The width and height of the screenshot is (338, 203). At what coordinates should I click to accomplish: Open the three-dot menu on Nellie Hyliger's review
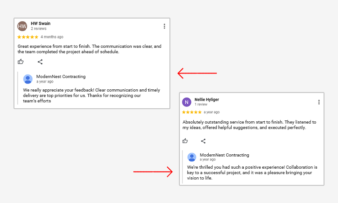click(x=319, y=102)
